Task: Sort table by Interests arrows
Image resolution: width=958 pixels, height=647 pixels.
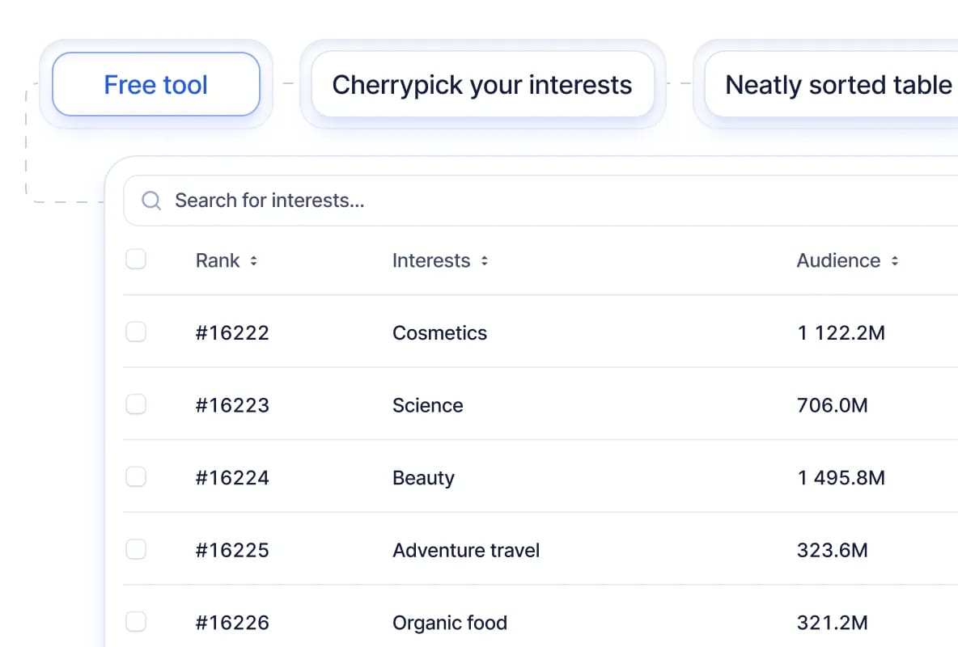Action: click(x=485, y=261)
